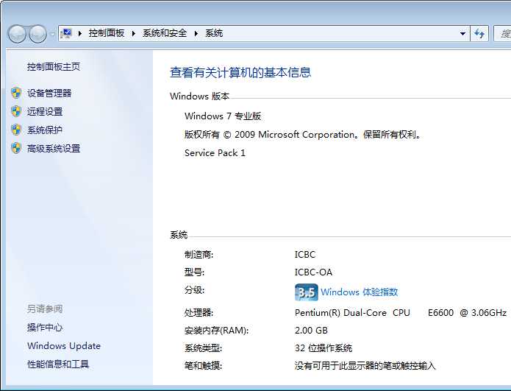Click the Forward navigation arrow button

pyautogui.click(x=37, y=34)
